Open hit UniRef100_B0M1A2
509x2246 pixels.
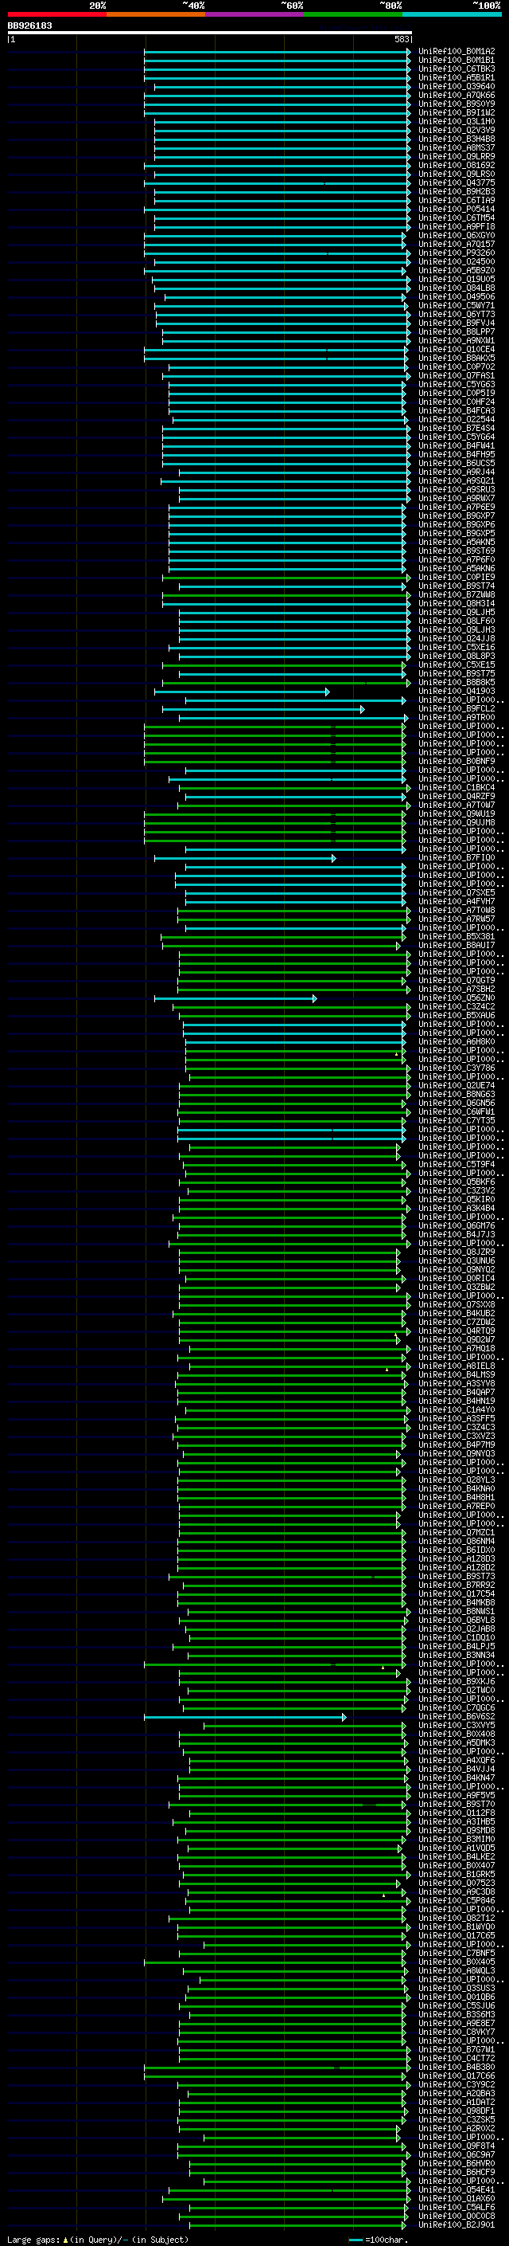[x=457, y=52]
